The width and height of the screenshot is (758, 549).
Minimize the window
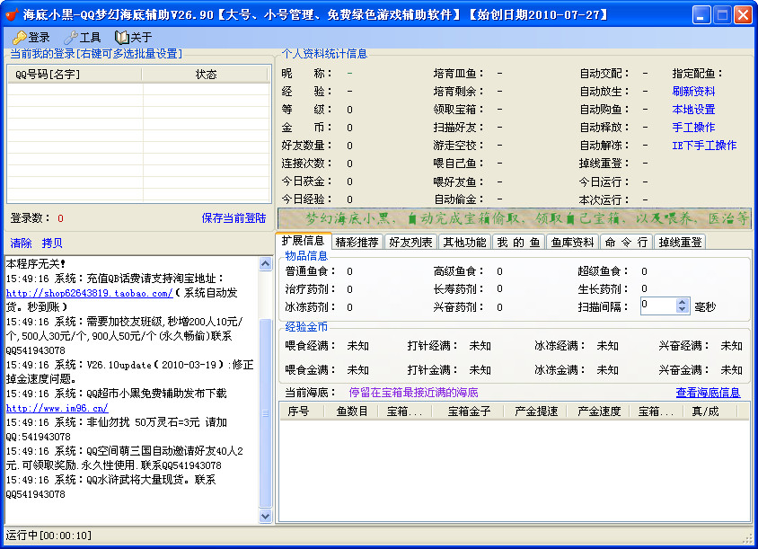click(x=701, y=14)
